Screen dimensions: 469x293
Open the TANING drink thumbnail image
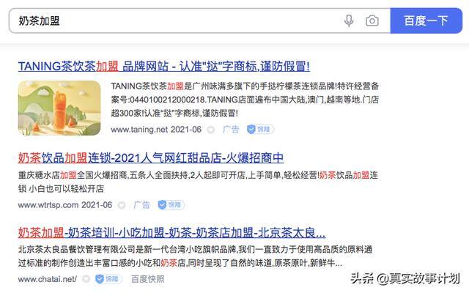[x=59, y=108]
